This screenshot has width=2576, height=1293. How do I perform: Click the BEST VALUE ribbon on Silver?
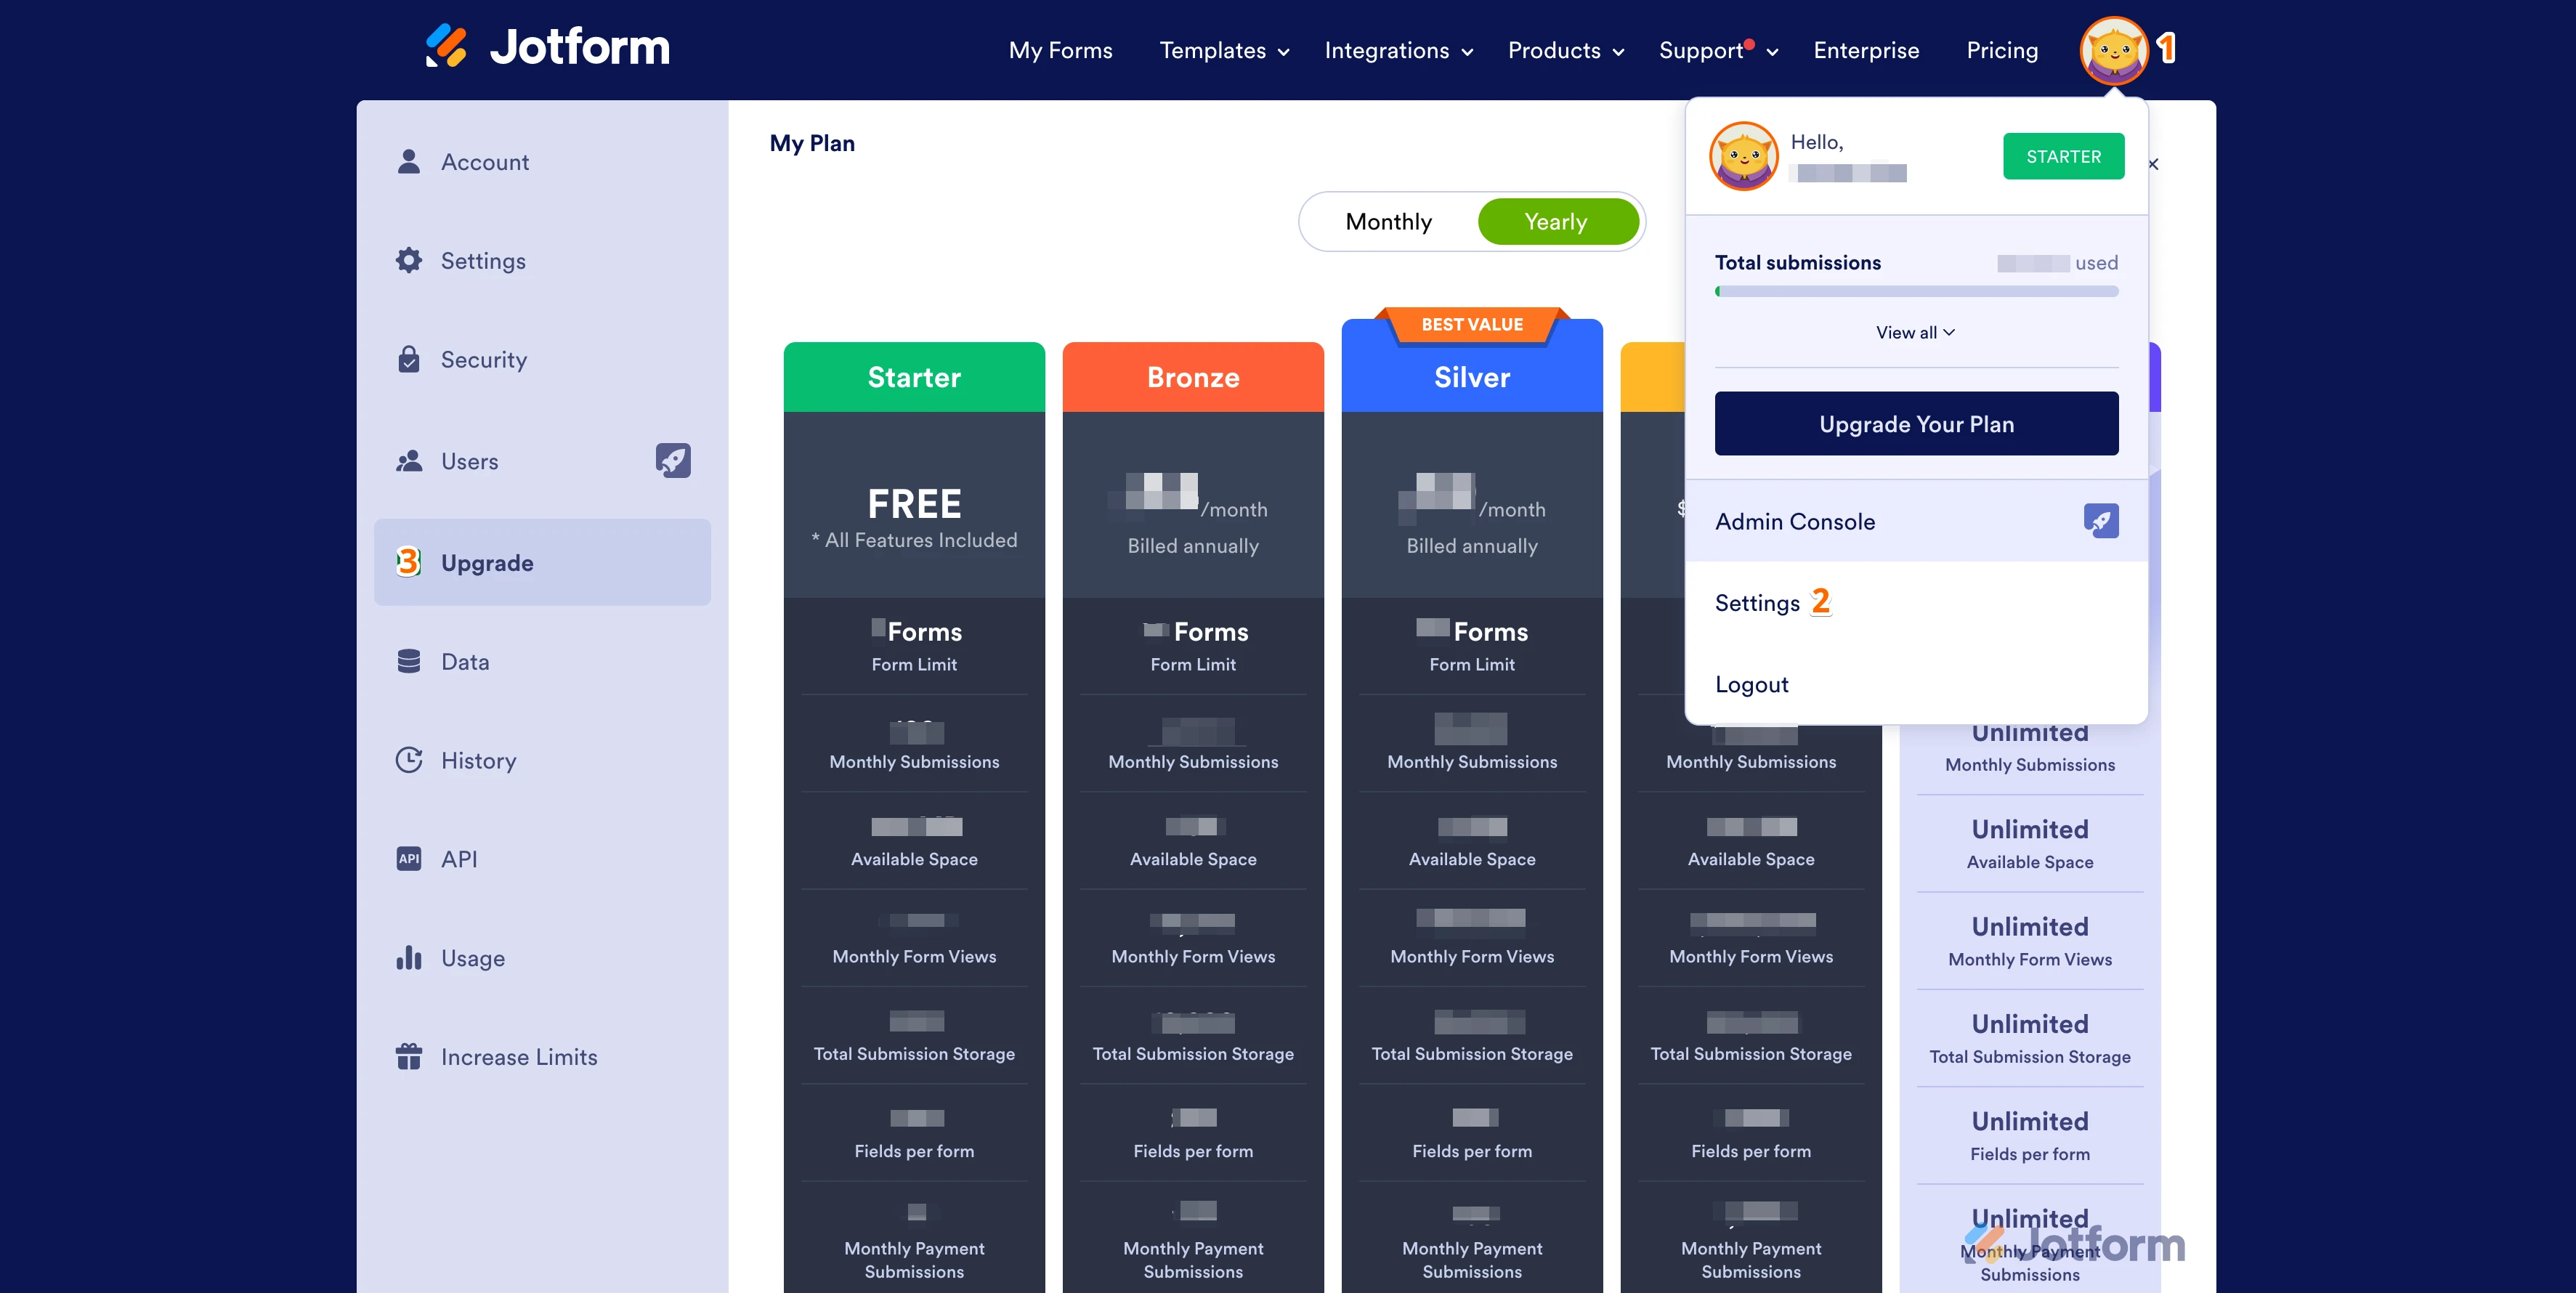[x=1472, y=324]
